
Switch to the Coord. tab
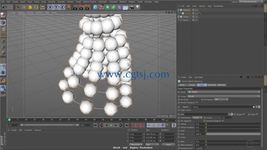click(x=192, y=85)
